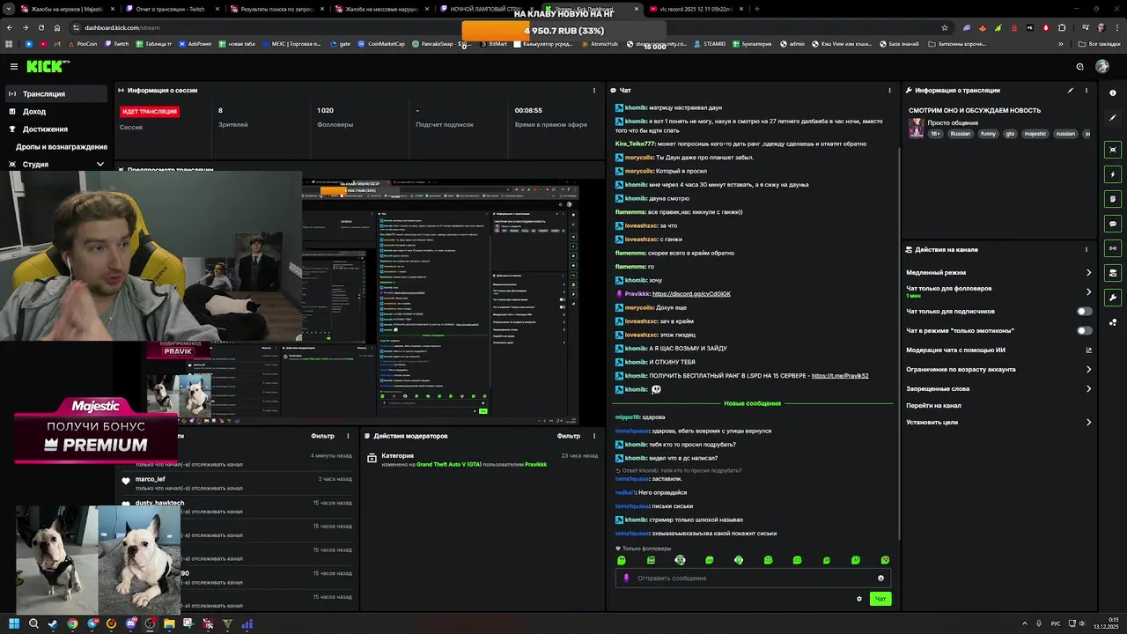Click the funny tag in stream info
The width and height of the screenshot is (1127, 634).
(x=988, y=134)
